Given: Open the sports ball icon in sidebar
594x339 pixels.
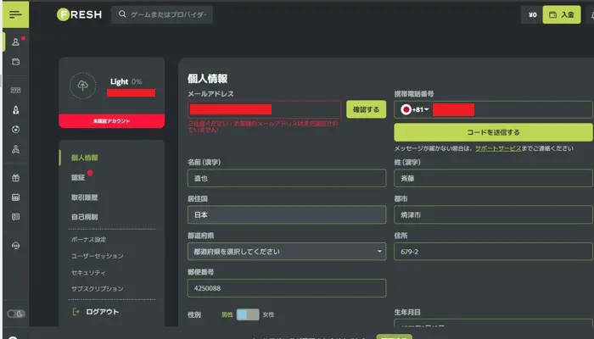Looking at the screenshot, I should click(15, 130).
